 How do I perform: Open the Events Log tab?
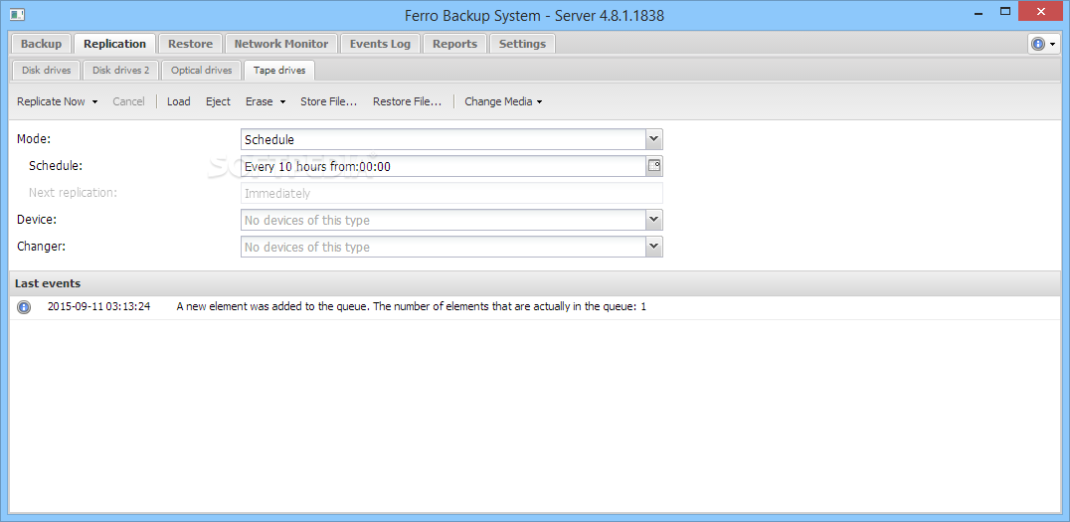380,44
